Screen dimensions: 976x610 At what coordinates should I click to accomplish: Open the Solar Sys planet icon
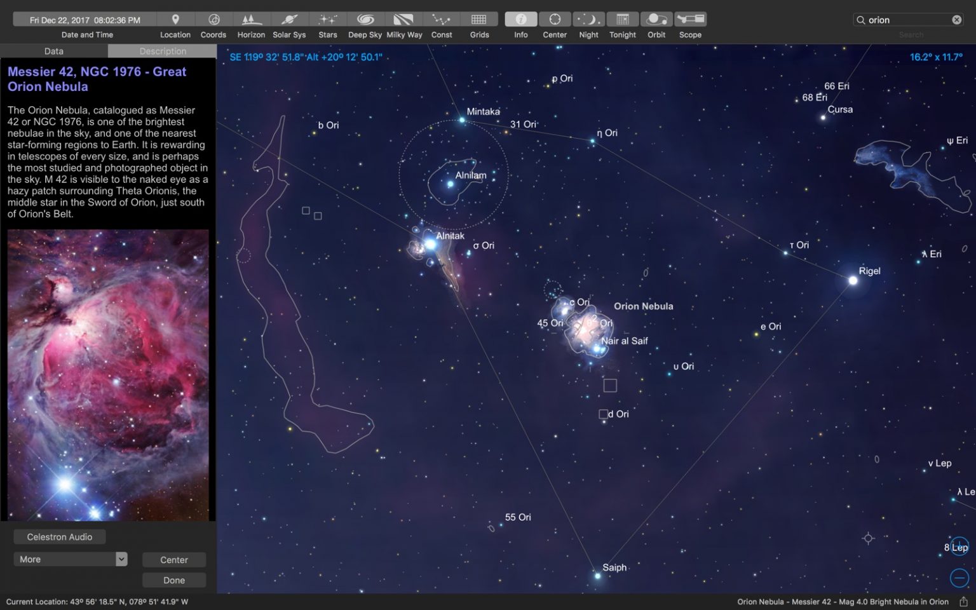[x=289, y=20]
